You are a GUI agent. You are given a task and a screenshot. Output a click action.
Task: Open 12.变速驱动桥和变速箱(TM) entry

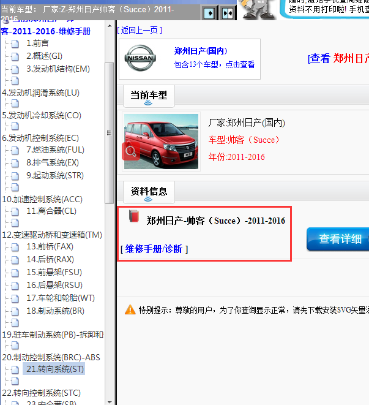pyautogui.click(x=52, y=235)
